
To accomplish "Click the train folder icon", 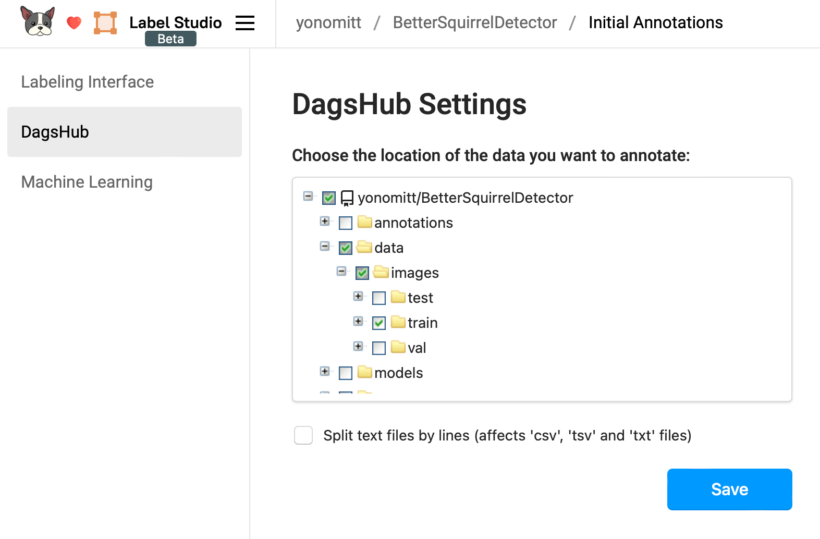I will (x=398, y=322).
